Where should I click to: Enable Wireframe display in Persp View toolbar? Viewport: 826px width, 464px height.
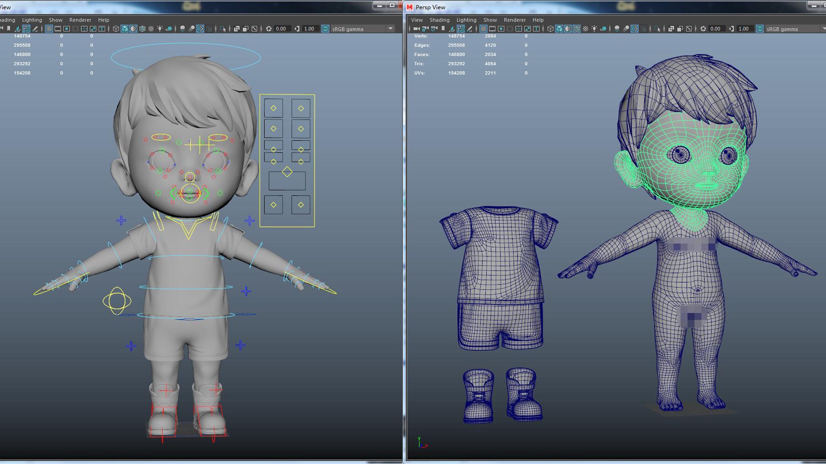click(550, 29)
